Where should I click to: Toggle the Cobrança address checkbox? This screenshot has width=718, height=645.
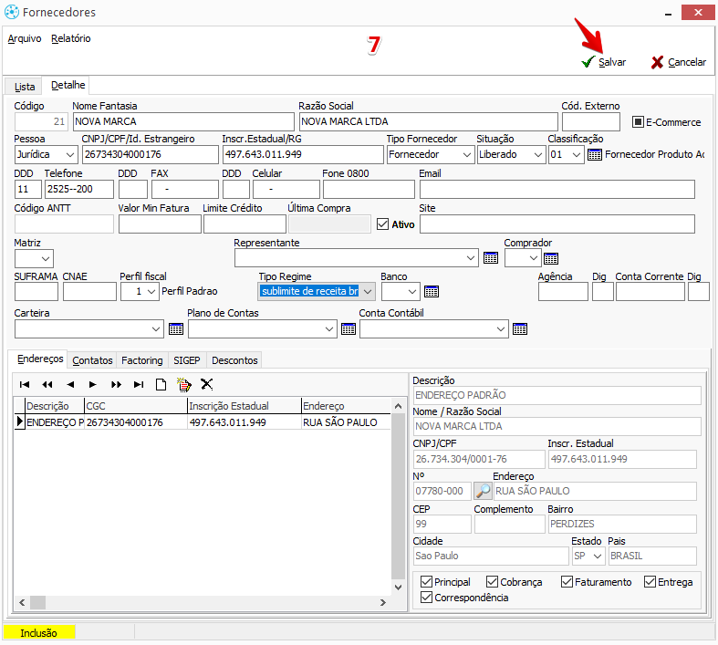(493, 582)
